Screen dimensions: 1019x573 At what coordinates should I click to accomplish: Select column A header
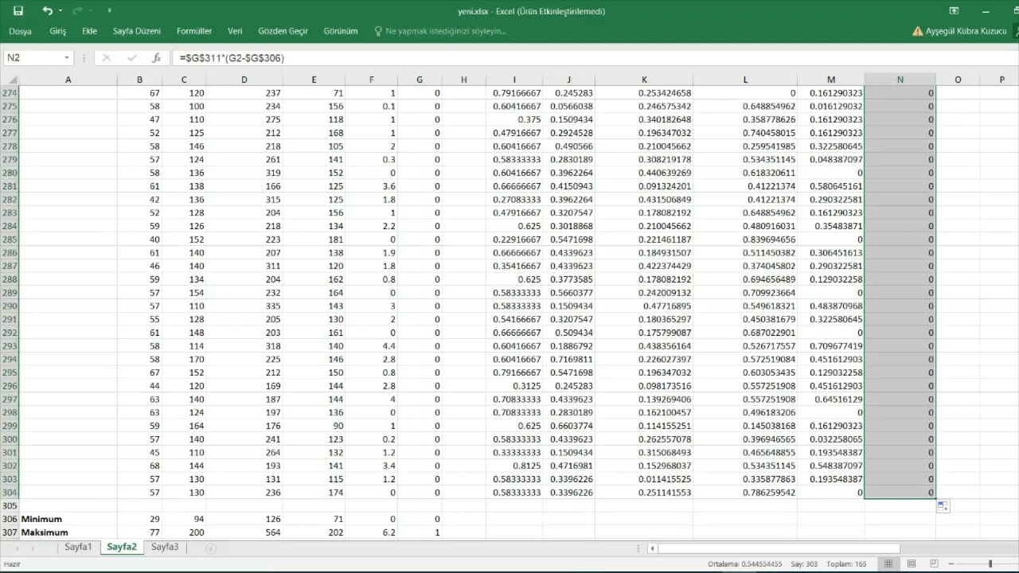tap(68, 80)
